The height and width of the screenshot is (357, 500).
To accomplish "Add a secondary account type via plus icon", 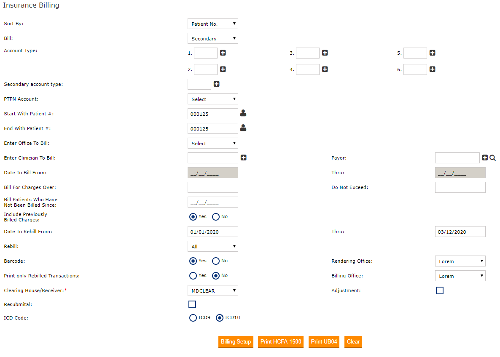I will click(217, 84).
